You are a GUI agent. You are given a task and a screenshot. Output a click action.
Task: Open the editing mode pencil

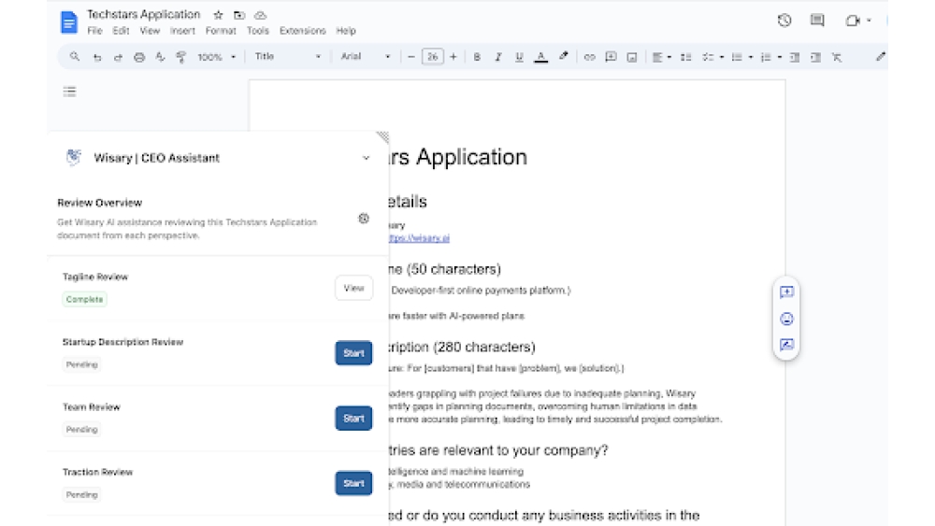880,57
